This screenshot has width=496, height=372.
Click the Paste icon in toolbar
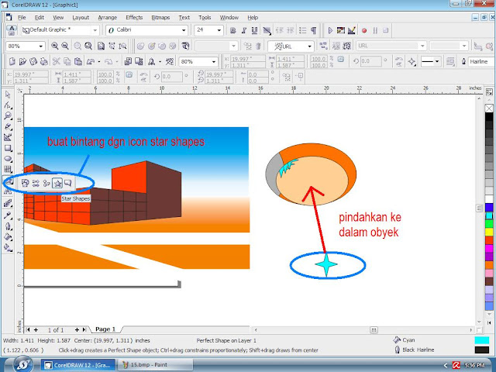point(77,61)
